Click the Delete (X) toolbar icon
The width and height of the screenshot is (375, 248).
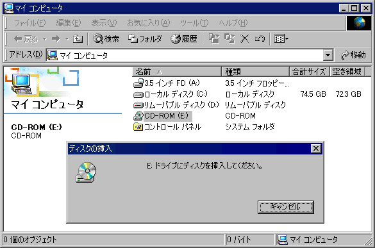[x=244, y=38]
